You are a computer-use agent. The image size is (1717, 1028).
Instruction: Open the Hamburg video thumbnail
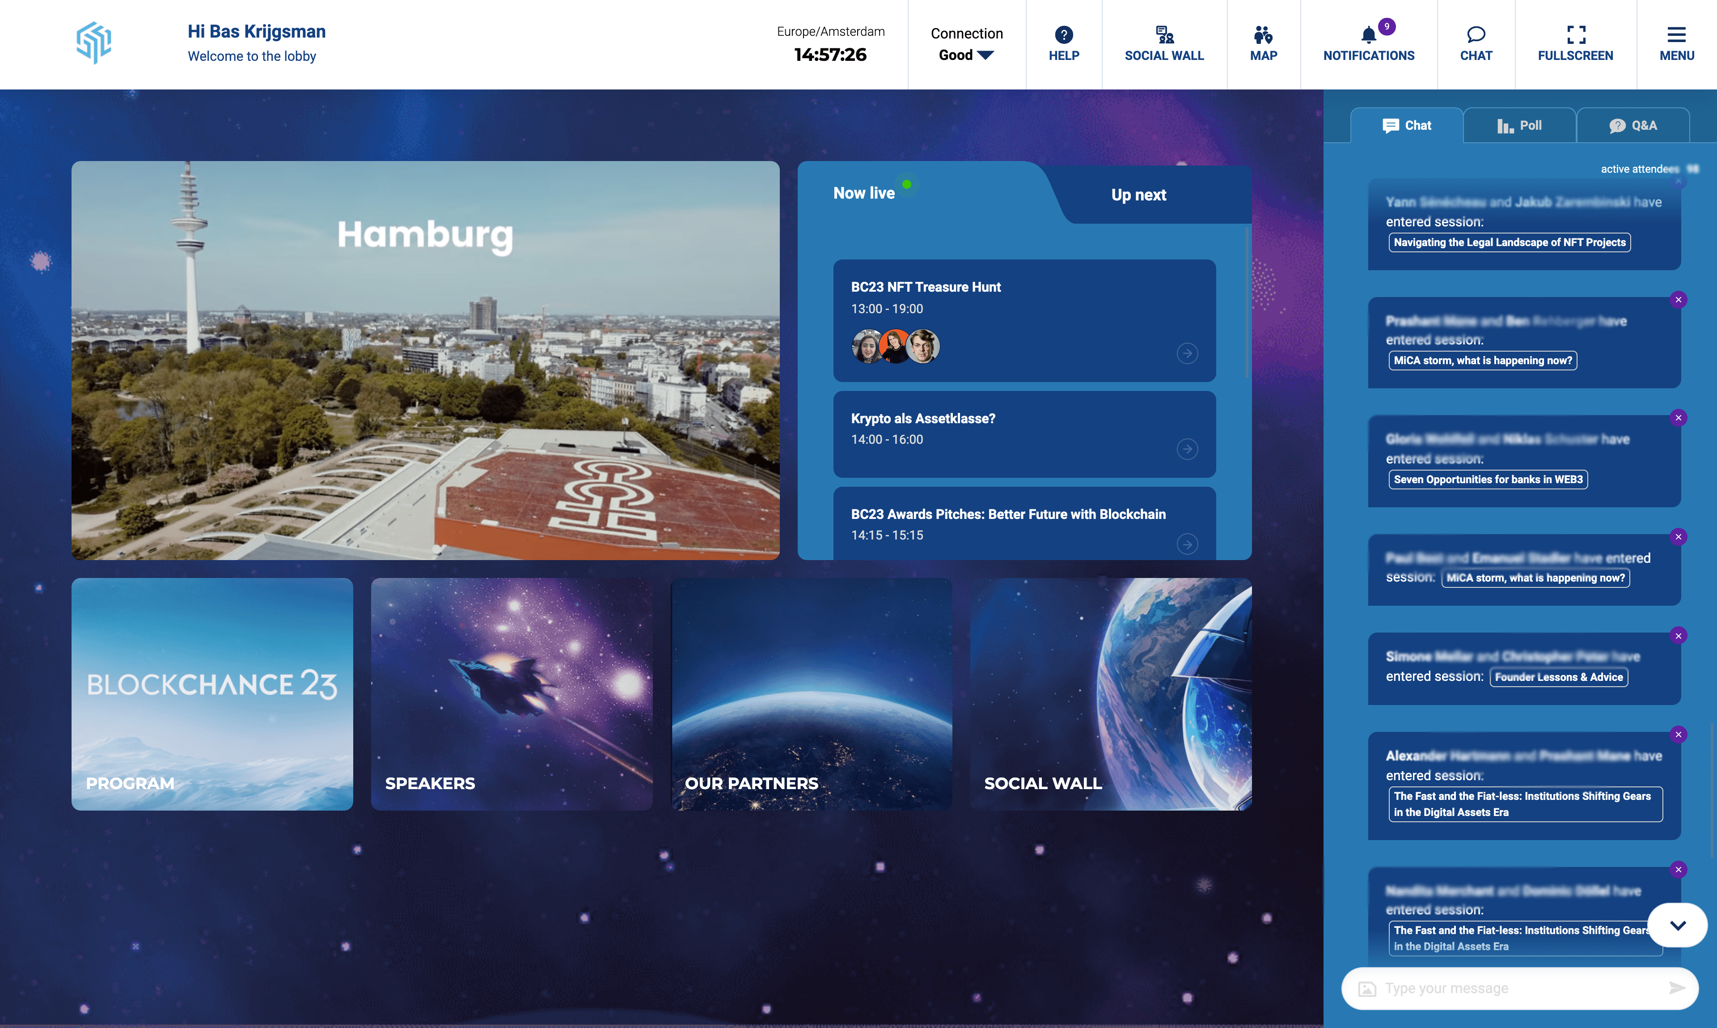[425, 360]
